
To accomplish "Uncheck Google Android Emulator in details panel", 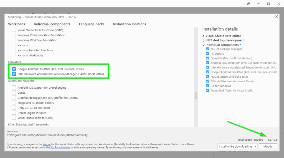I will click(x=207, y=72).
